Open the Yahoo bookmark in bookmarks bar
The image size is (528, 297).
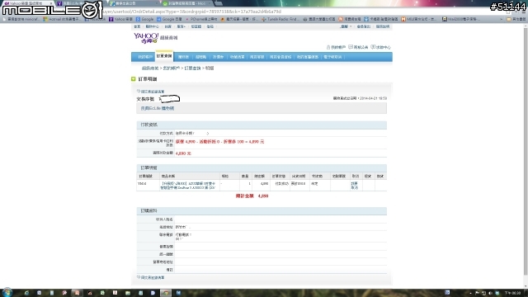(120, 19)
